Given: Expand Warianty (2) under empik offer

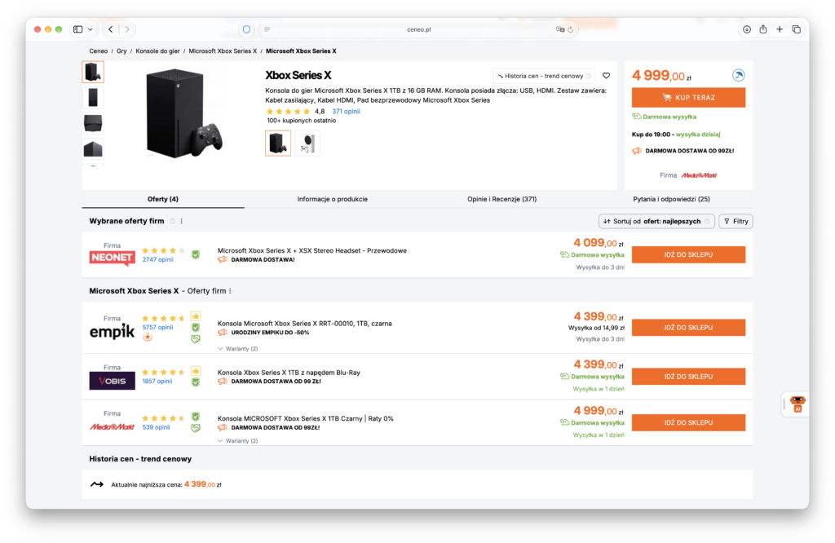Looking at the screenshot, I should point(238,349).
